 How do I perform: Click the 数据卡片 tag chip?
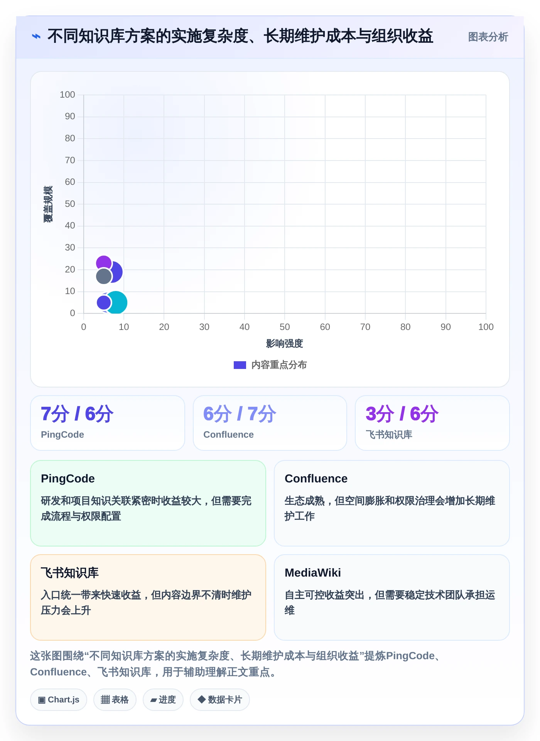(220, 699)
